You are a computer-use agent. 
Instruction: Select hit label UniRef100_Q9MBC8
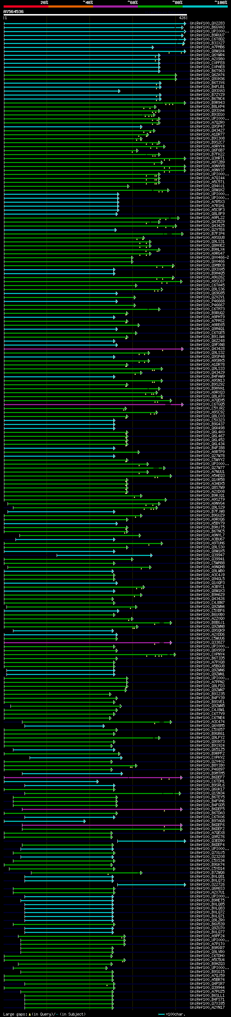(207, 265)
